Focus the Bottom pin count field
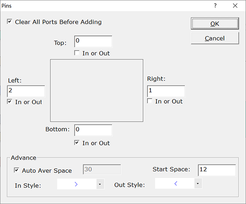 93,130
